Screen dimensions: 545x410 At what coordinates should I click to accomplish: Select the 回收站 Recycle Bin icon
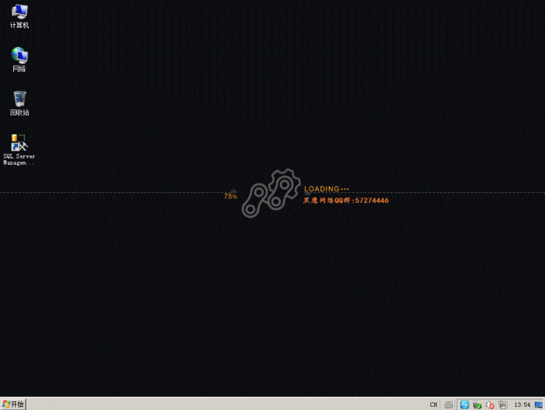tap(19, 103)
